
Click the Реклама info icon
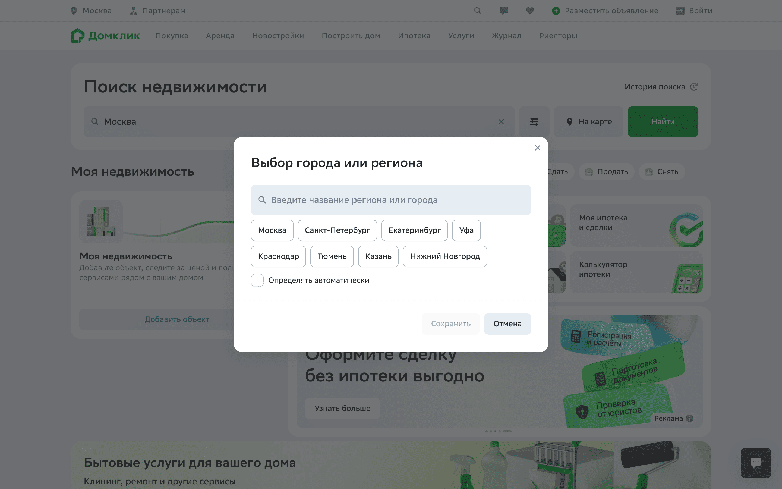point(690,418)
